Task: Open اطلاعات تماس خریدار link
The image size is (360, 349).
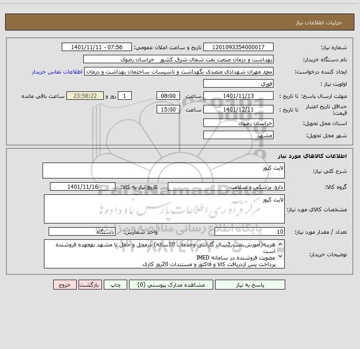Action: click(57, 72)
